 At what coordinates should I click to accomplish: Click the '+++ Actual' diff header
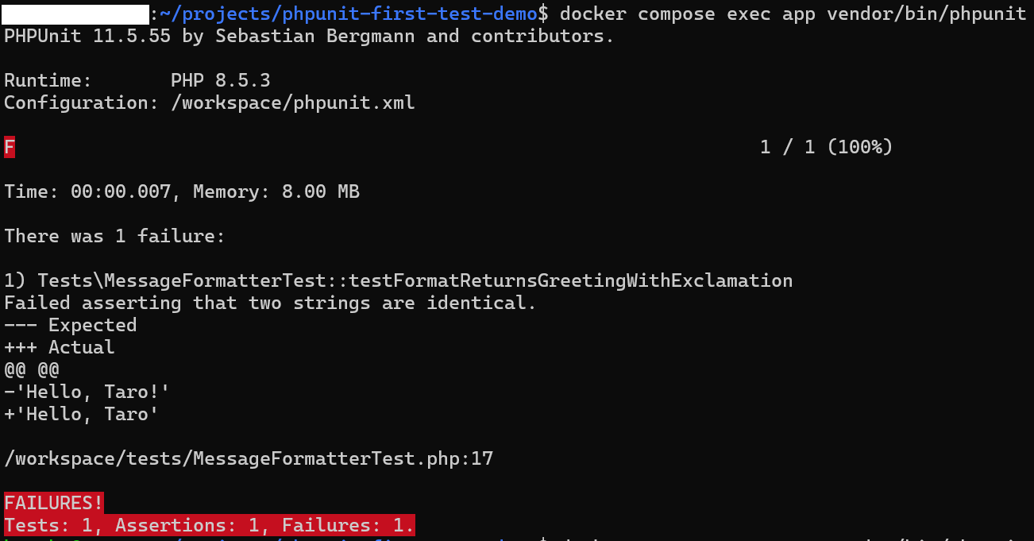[60, 347]
